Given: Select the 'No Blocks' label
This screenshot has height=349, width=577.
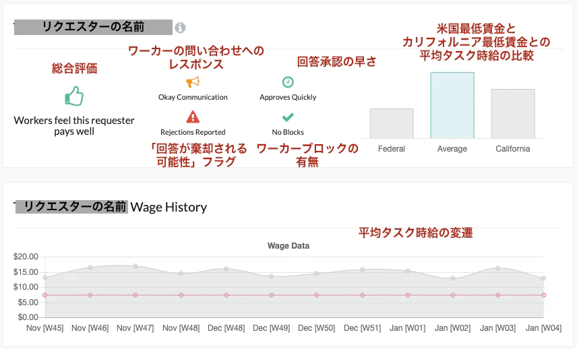Looking at the screenshot, I should point(288,132).
